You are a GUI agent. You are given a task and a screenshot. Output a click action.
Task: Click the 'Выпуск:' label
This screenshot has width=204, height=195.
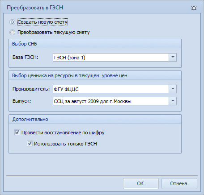point(21,101)
